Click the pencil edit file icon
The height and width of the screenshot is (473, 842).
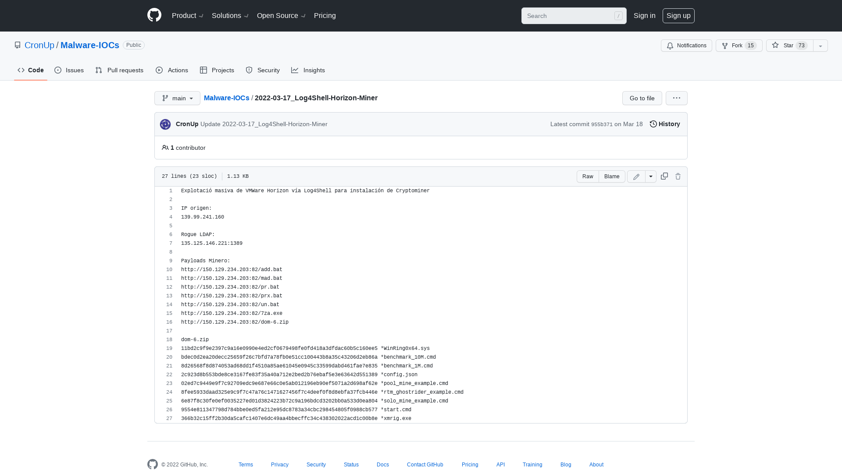pos(636,176)
